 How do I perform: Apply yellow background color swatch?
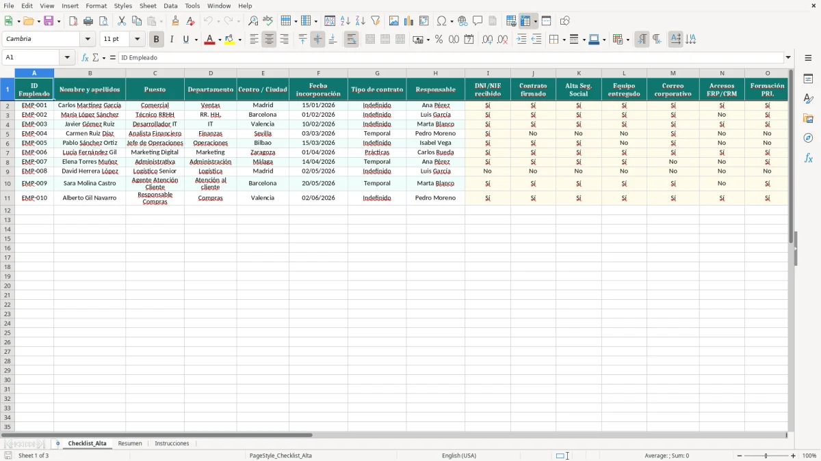point(229,40)
